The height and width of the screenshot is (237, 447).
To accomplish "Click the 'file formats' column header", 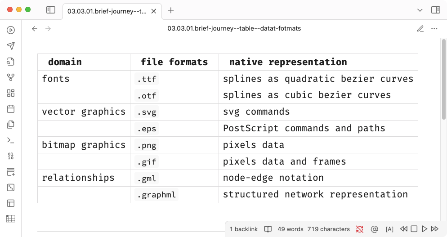I will coord(174,62).
